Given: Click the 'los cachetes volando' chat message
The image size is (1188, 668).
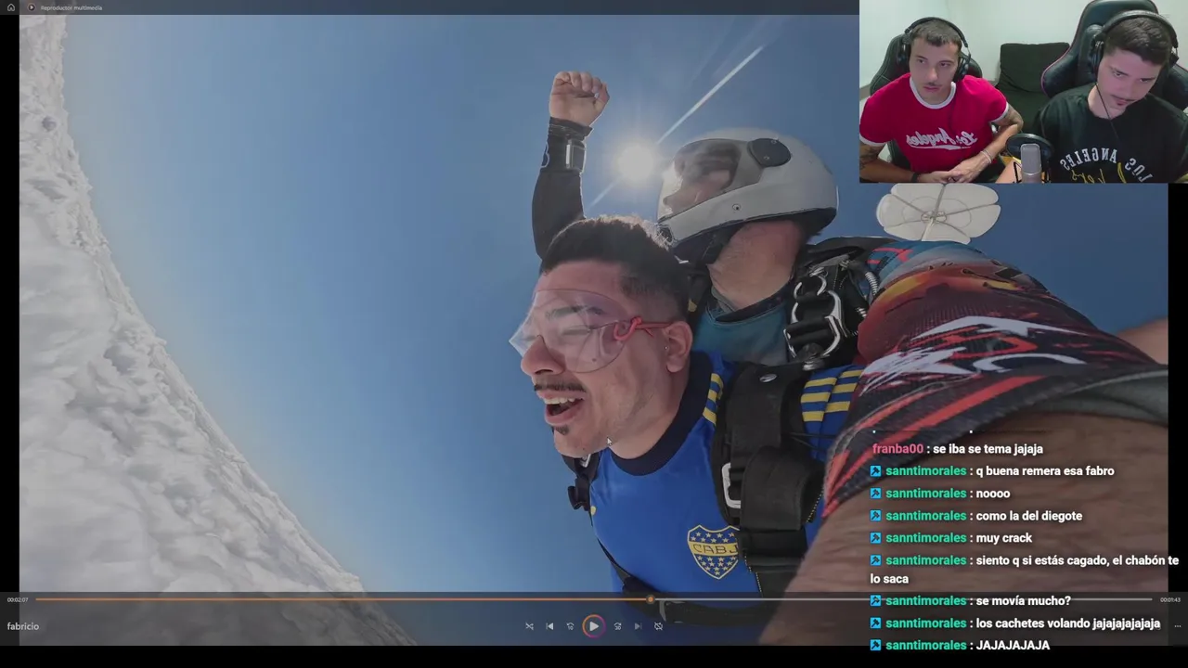Looking at the screenshot, I should (1067, 623).
